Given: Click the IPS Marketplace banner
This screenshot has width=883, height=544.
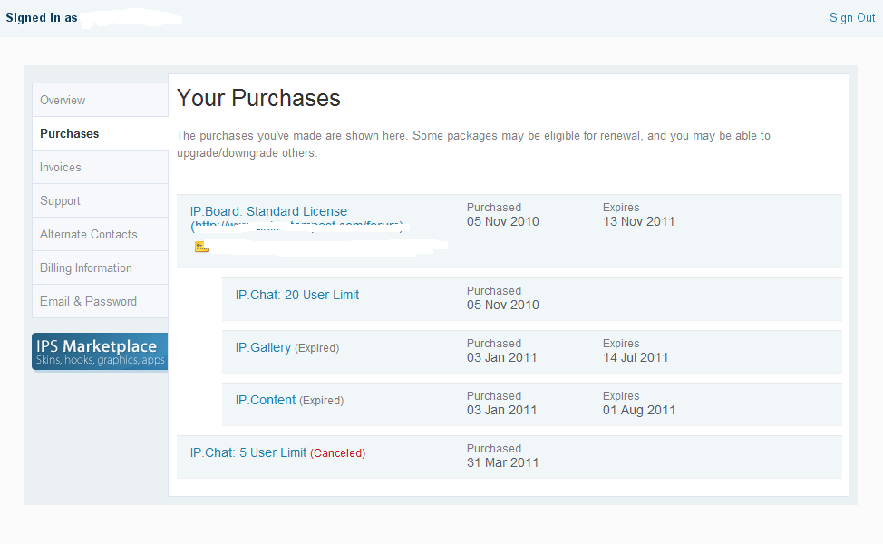Looking at the screenshot, I should 100,352.
